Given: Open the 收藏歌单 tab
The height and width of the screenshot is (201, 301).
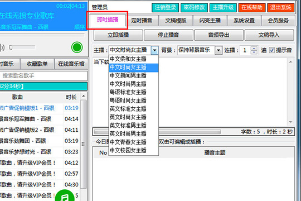Looking at the screenshot, I should [37, 64].
